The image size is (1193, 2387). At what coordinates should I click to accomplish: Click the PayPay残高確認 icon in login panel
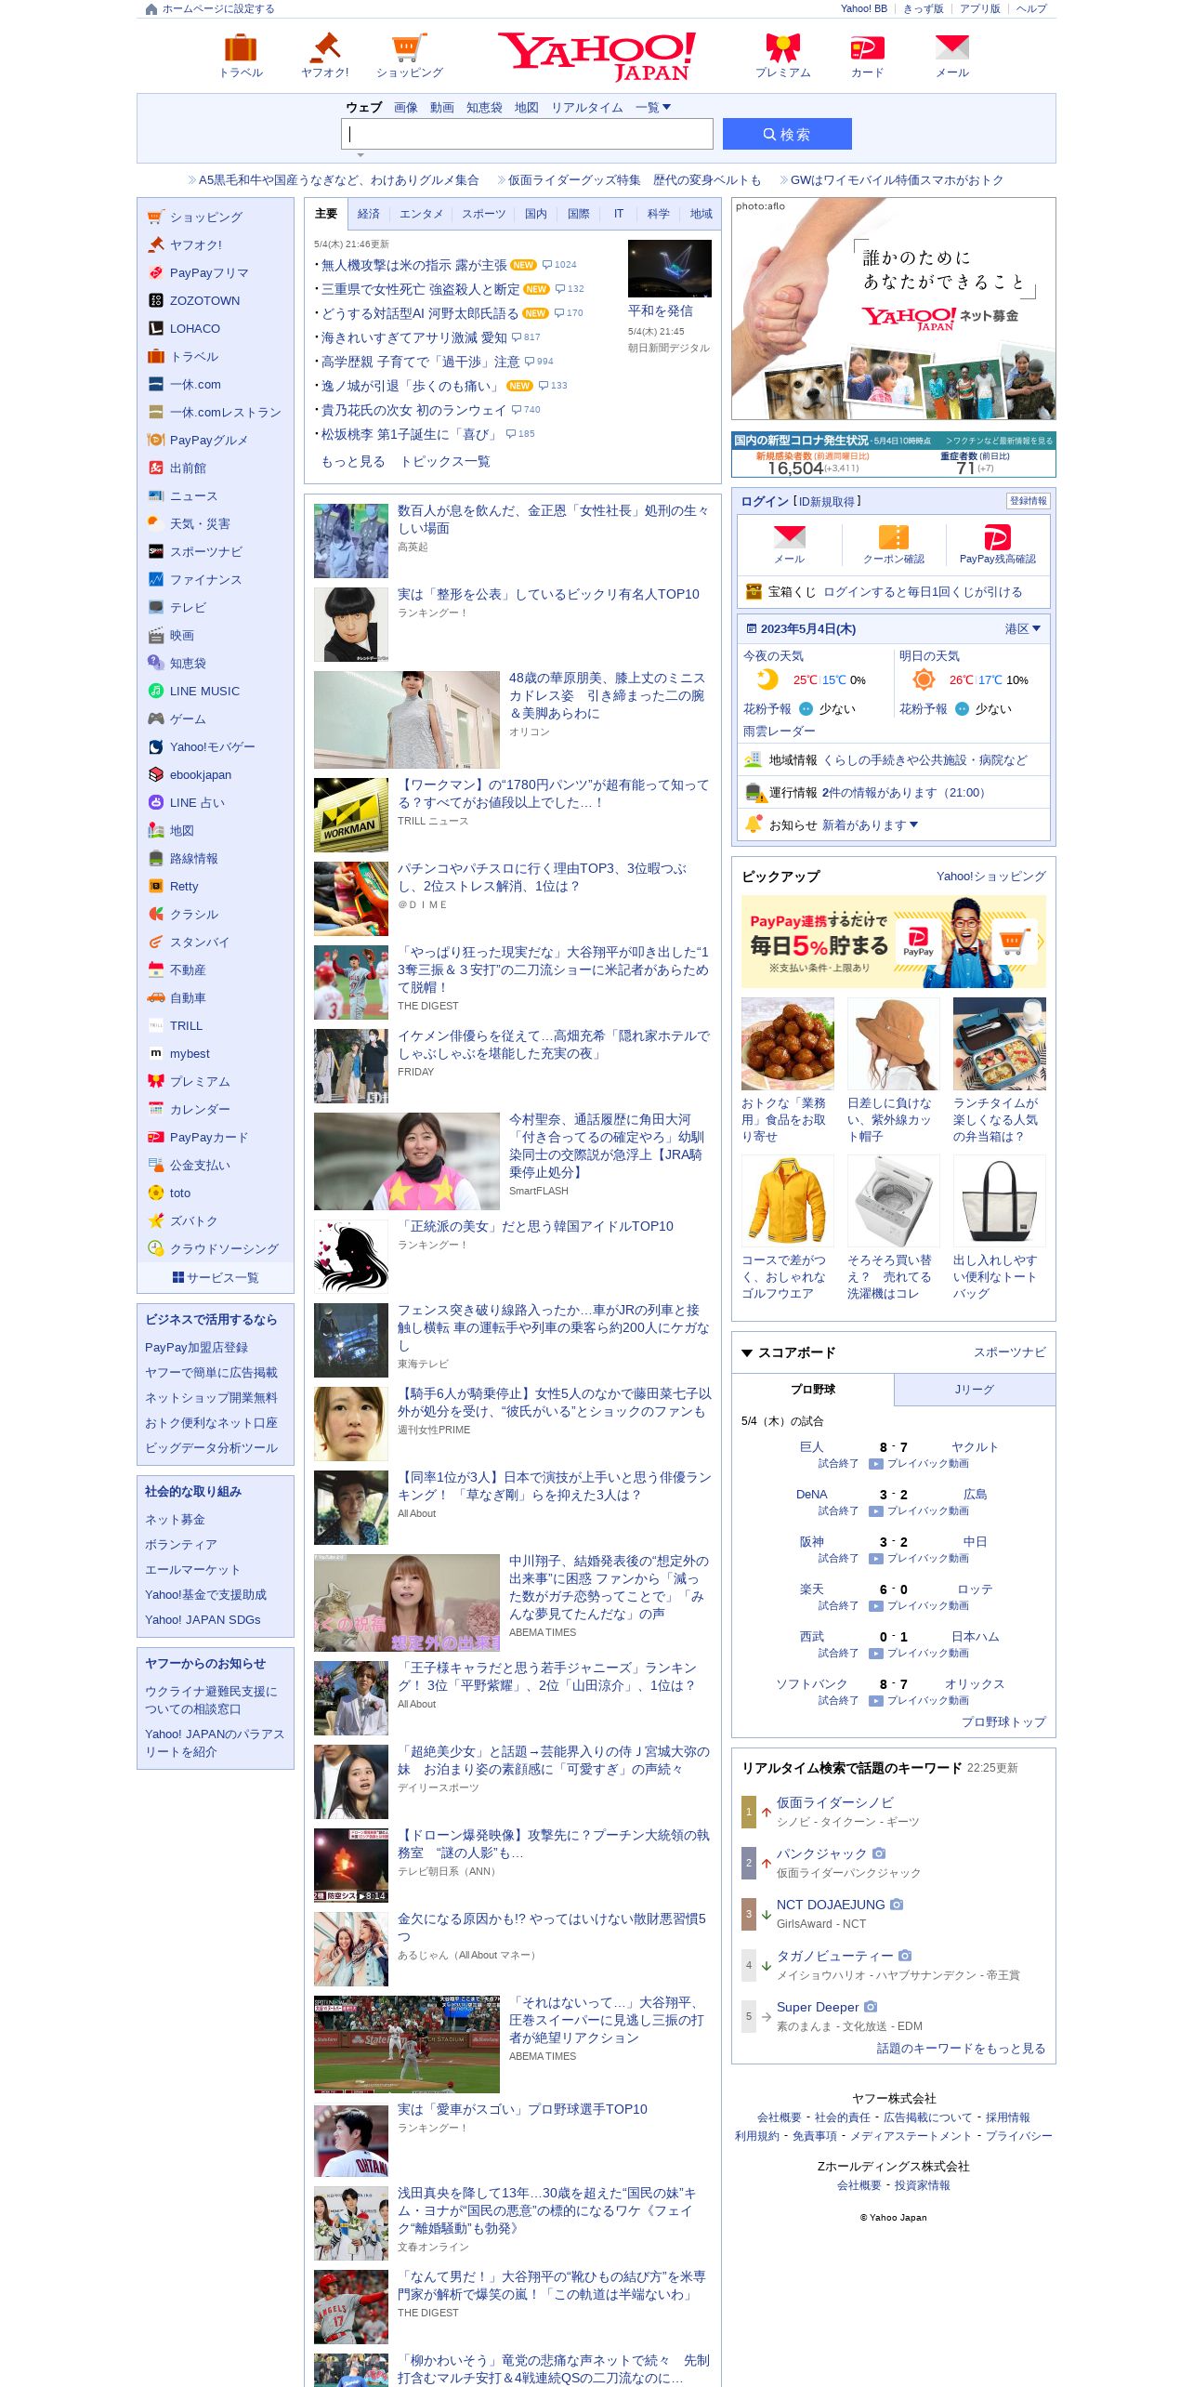click(997, 536)
